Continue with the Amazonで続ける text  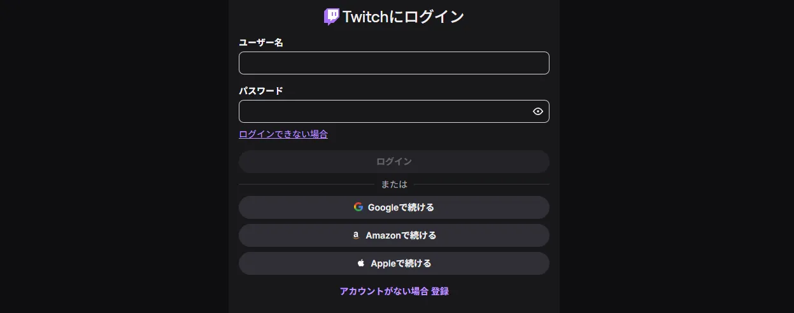tap(401, 235)
